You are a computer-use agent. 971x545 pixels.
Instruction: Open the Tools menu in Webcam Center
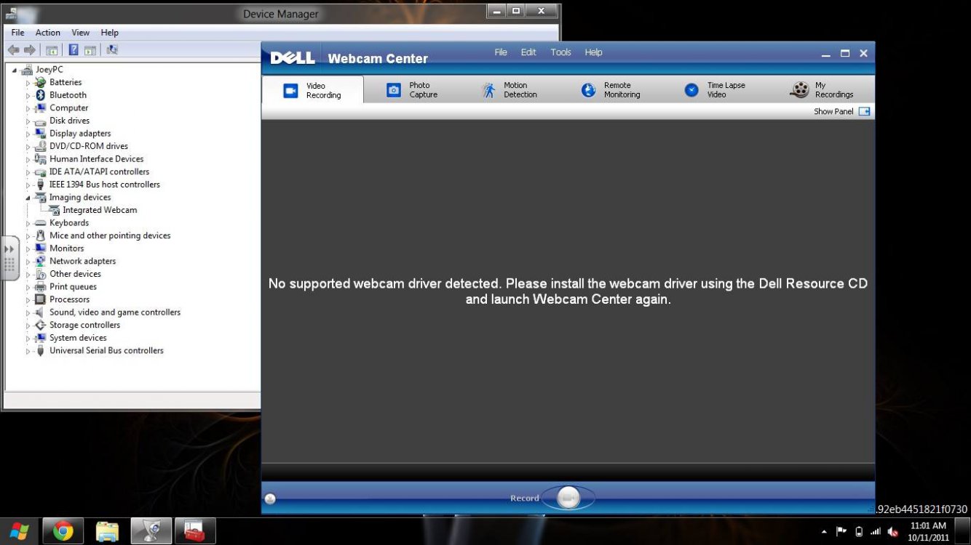(560, 52)
